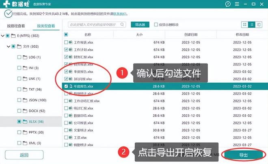268x164 pixels.
Task: Uncheck the 工作计划.xlsx checkbox
Action: point(66,50)
